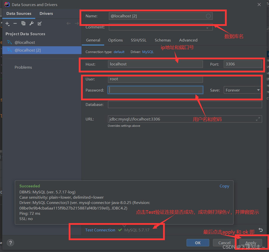
Task: Click 'Overrides settings above' hint text
Action: (x=124, y=126)
